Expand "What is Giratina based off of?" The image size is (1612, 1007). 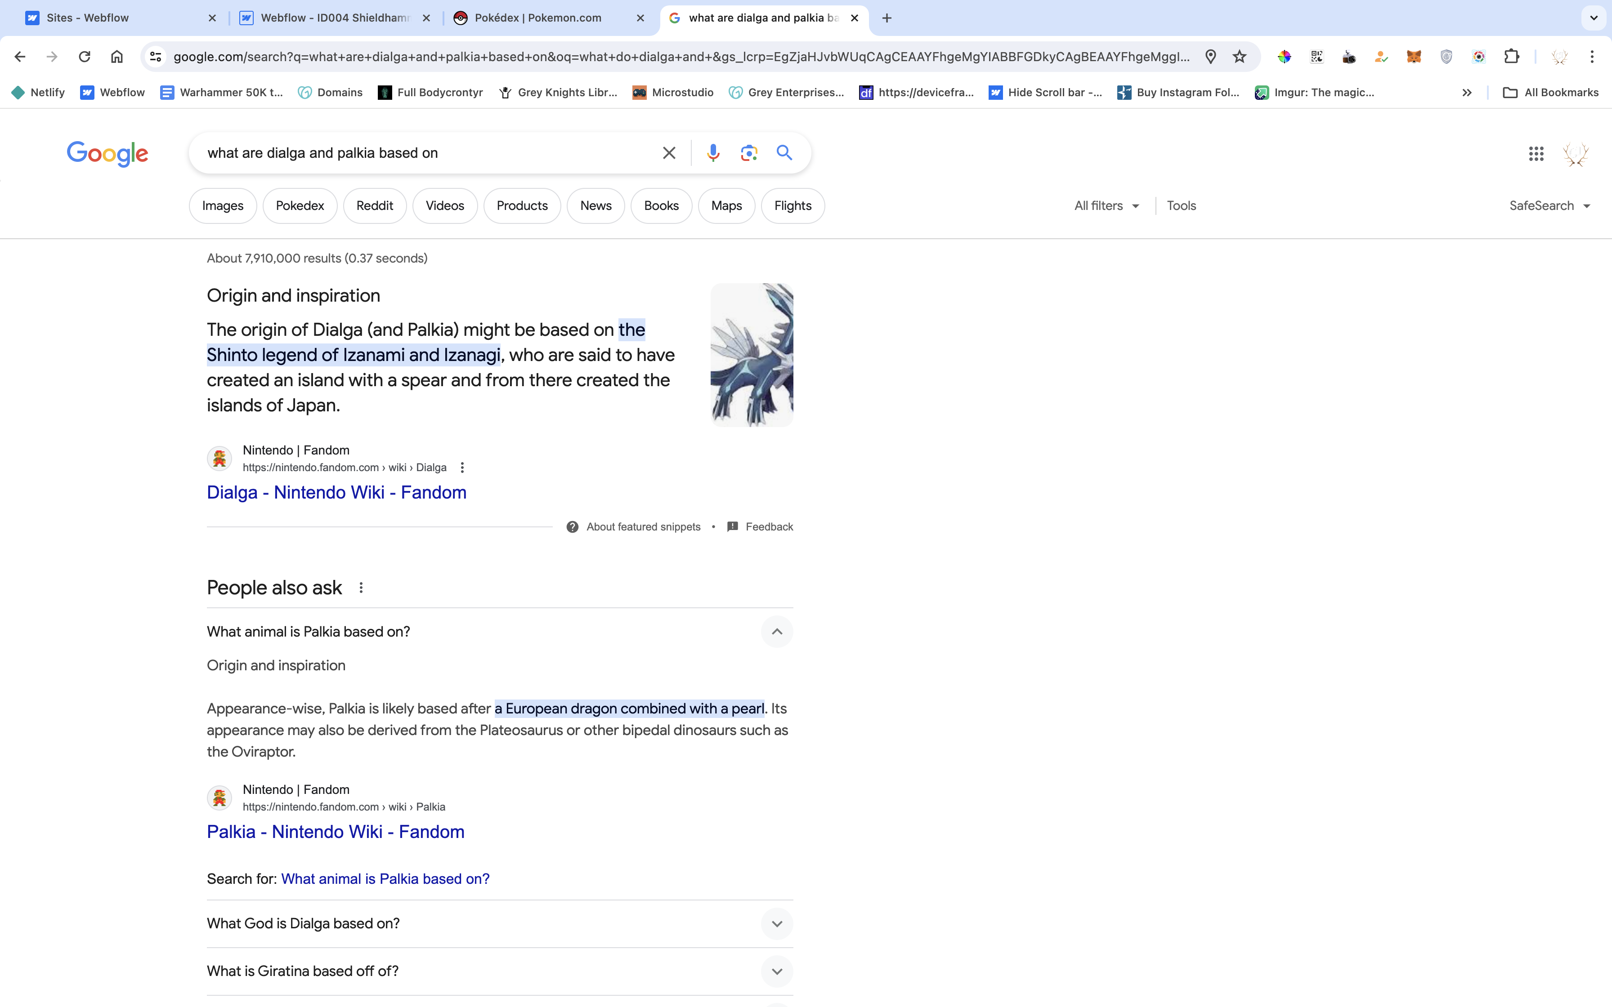pyautogui.click(x=776, y=971)
